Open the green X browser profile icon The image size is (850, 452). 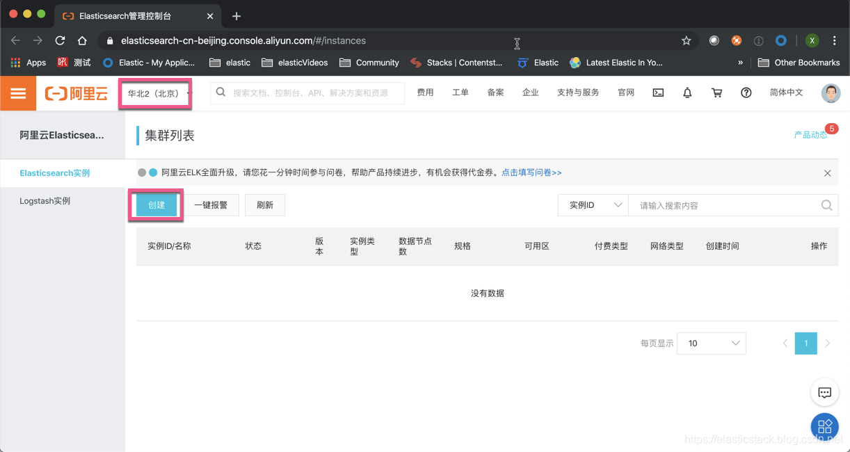(x=812, y=40)
